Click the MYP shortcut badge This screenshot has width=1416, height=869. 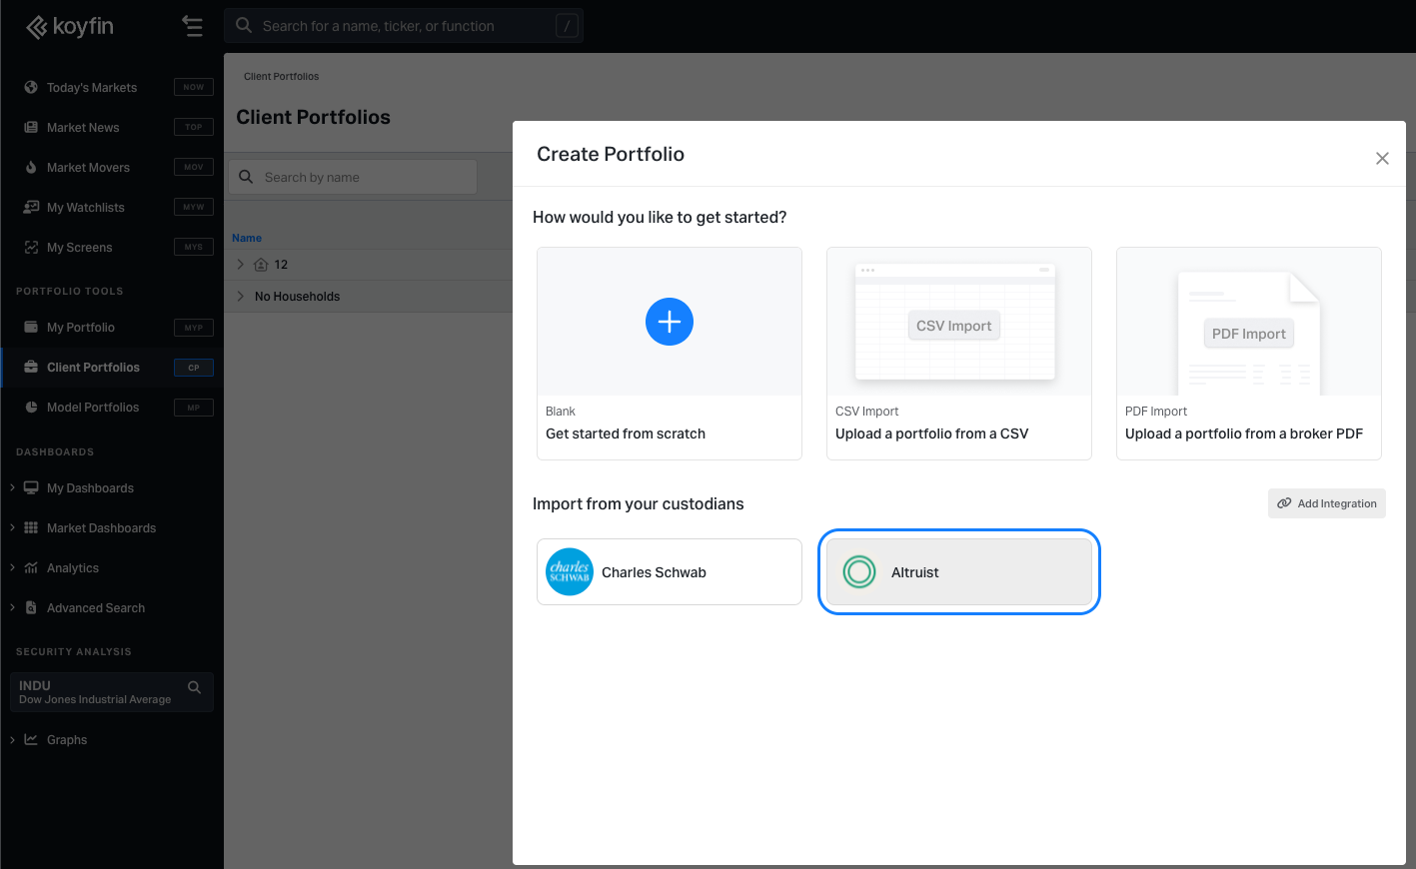194,328
